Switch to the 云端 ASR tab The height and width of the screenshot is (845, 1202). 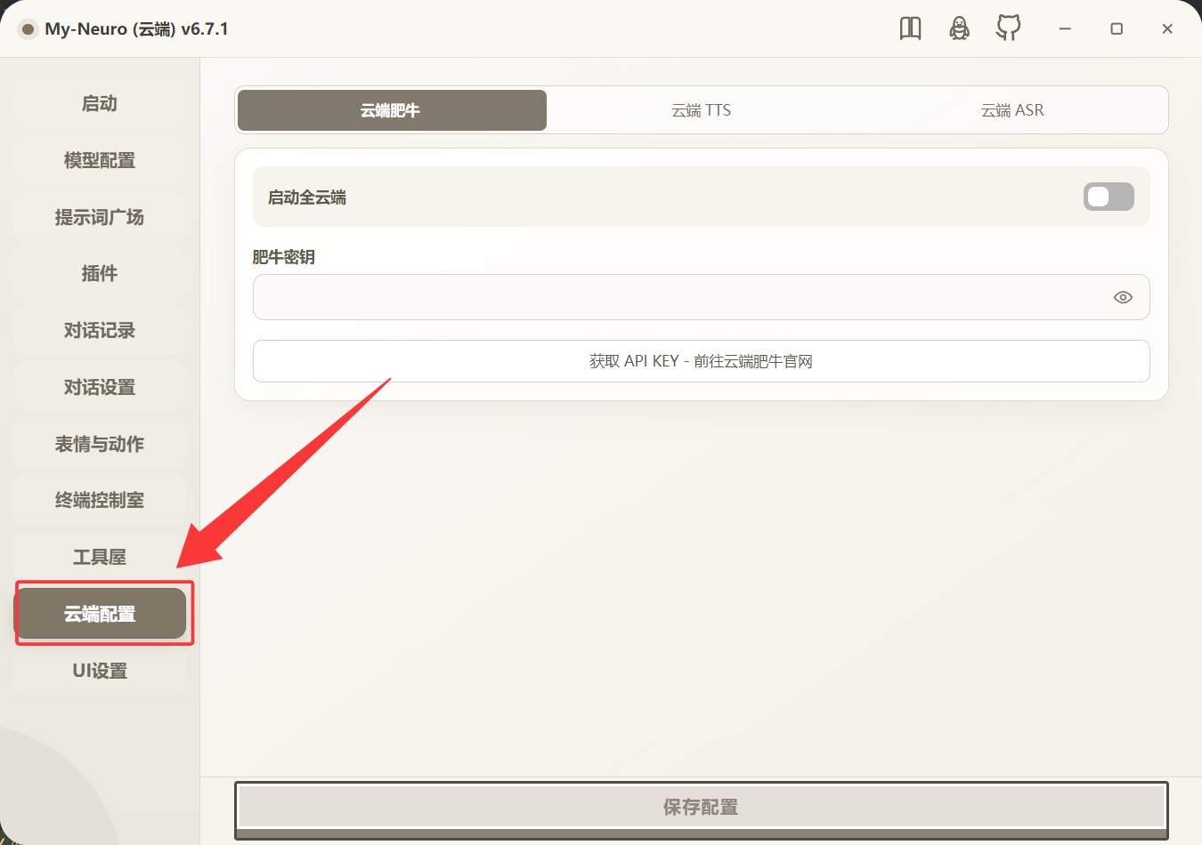tap(1011, 110)
